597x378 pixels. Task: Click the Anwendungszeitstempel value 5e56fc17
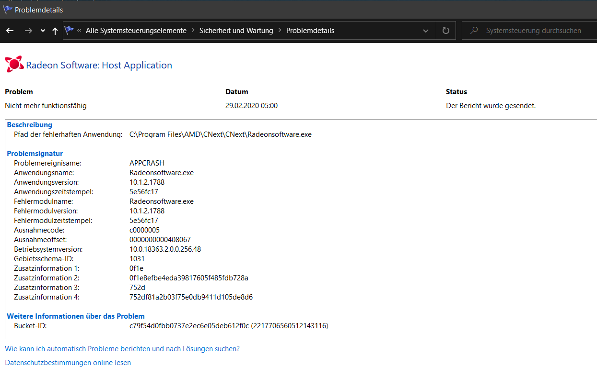(144, 192)
